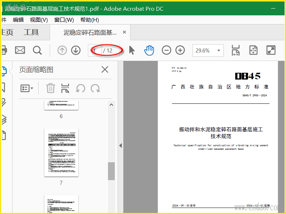Close the page thumbnails panel
The height and width of the screenshot is (214, 286).
click(105, 70)
